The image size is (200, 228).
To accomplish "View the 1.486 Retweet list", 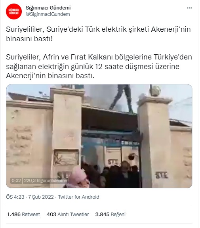I will point(23,215).
